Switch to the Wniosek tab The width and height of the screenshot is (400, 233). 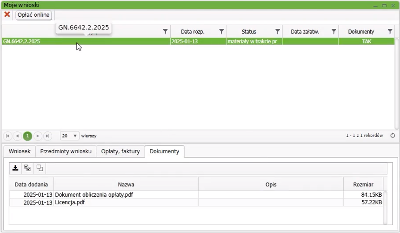[20, 151]
